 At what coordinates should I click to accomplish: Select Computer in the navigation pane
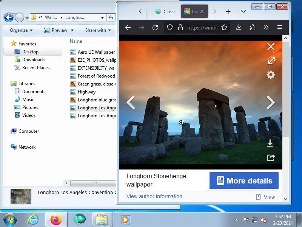29,131
